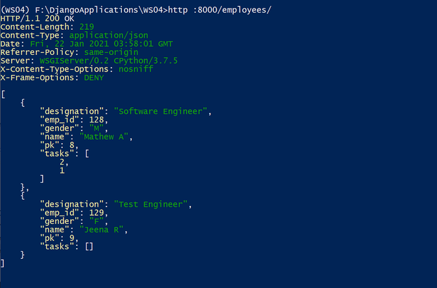Click the WSGIServer/0.2 server value
Viewport: 437px width, 288px height.
[74, 61]
